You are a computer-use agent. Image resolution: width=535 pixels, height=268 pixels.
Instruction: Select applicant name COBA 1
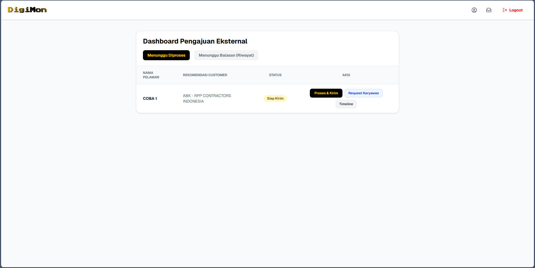[150, 98]
